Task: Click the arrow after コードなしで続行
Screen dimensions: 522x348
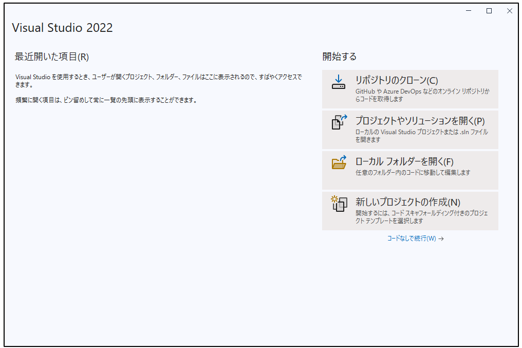Action: point(441,239)
